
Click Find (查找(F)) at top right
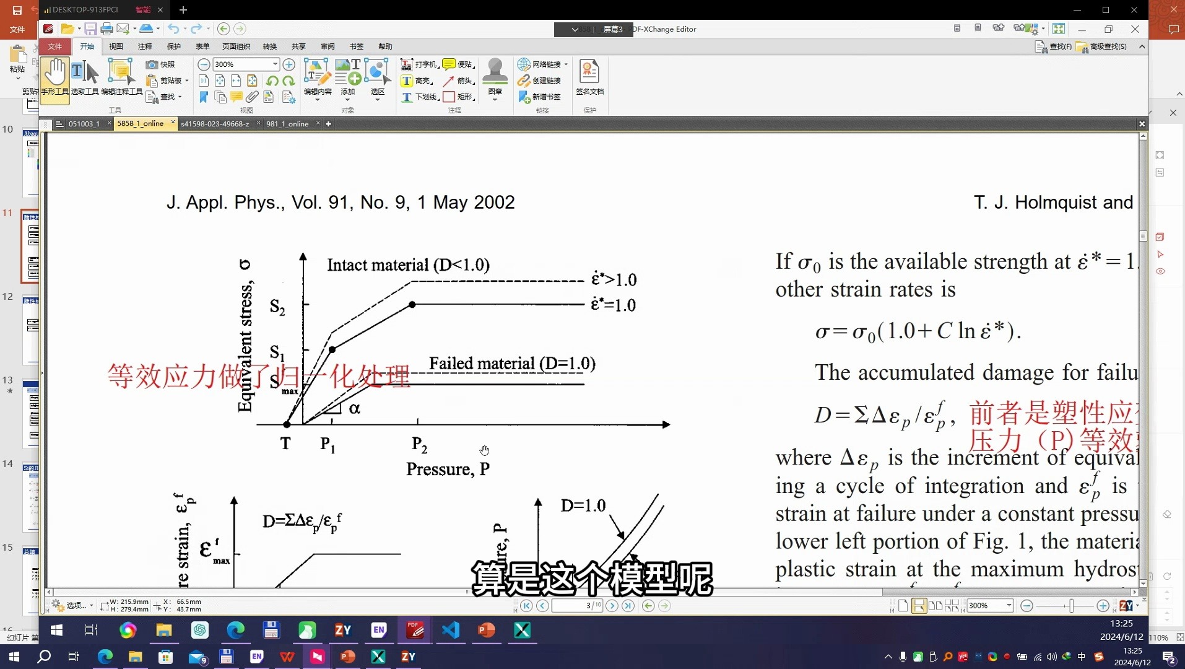click(x=1054, y=46)
